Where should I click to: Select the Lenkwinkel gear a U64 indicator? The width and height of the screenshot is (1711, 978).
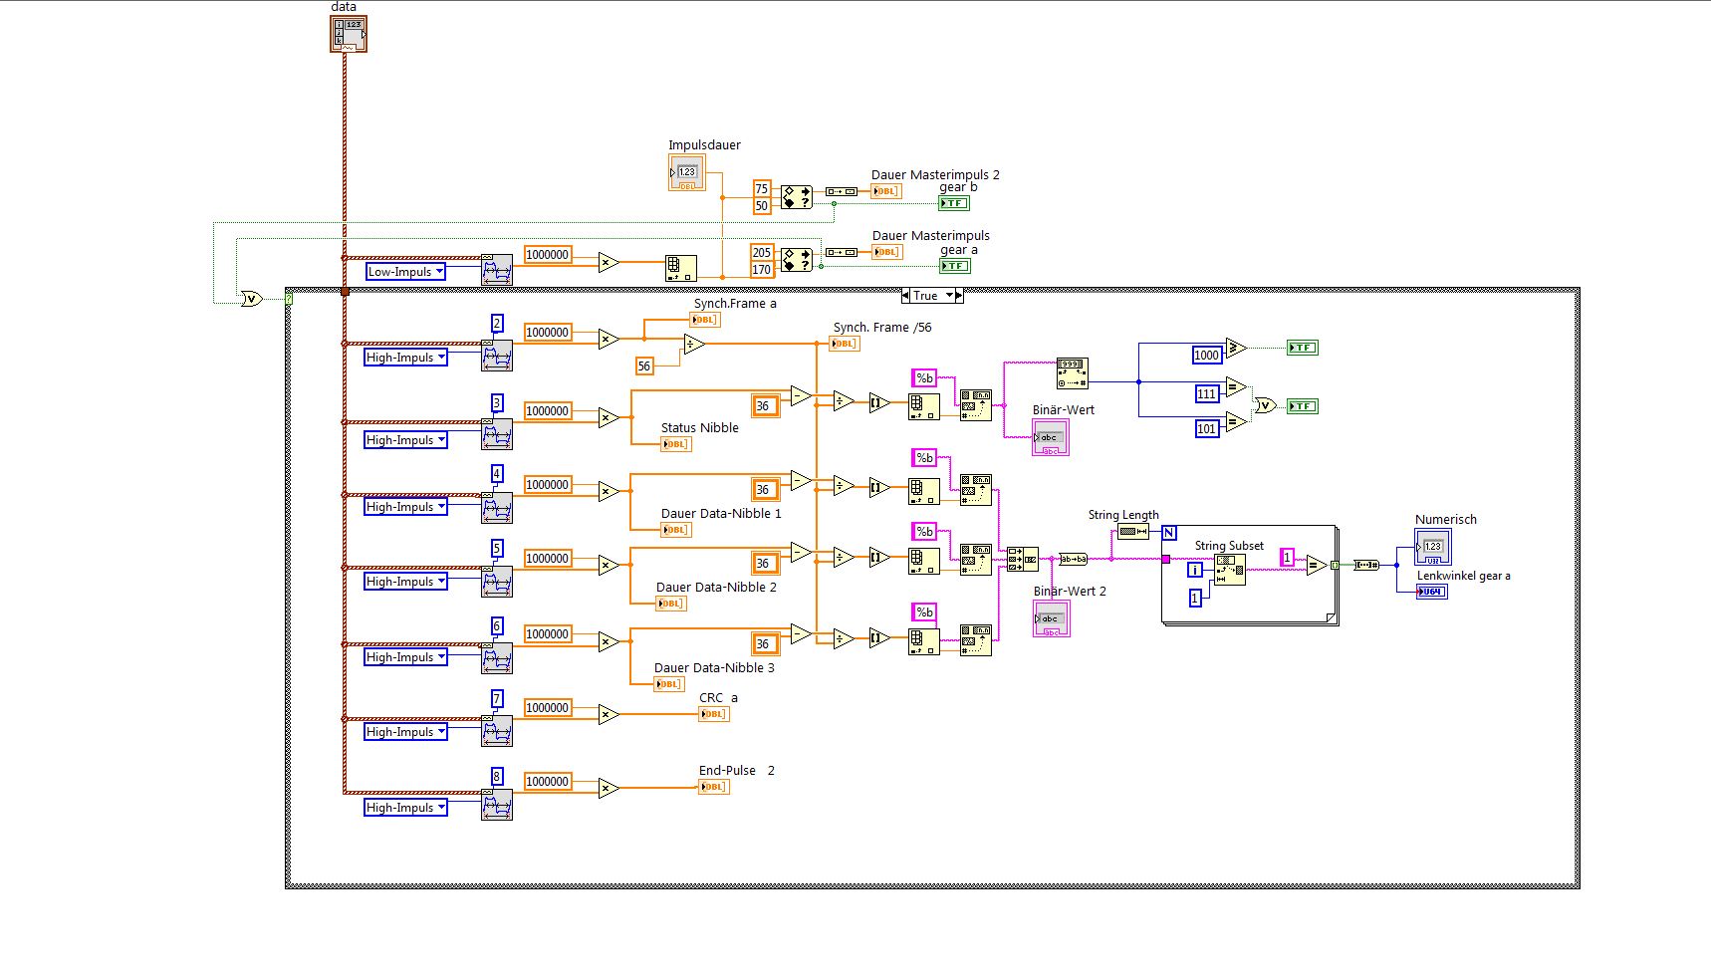coord(1432,592)
